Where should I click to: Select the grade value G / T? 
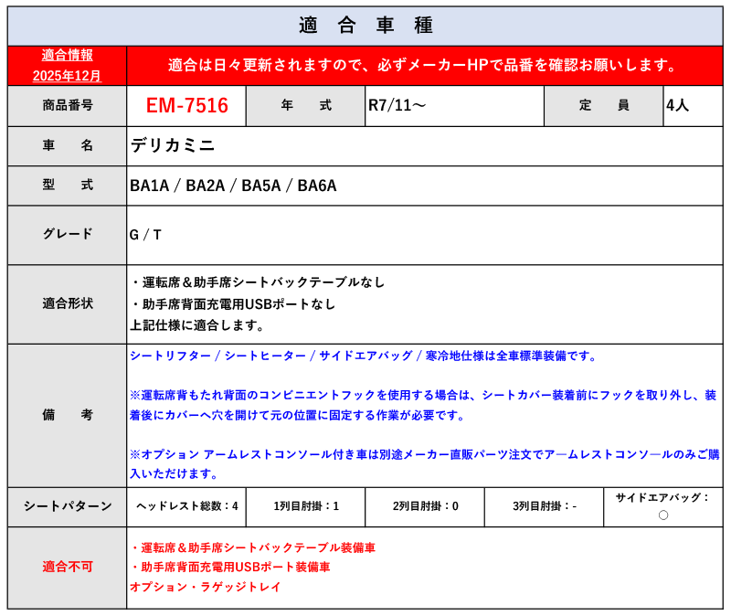145,235
